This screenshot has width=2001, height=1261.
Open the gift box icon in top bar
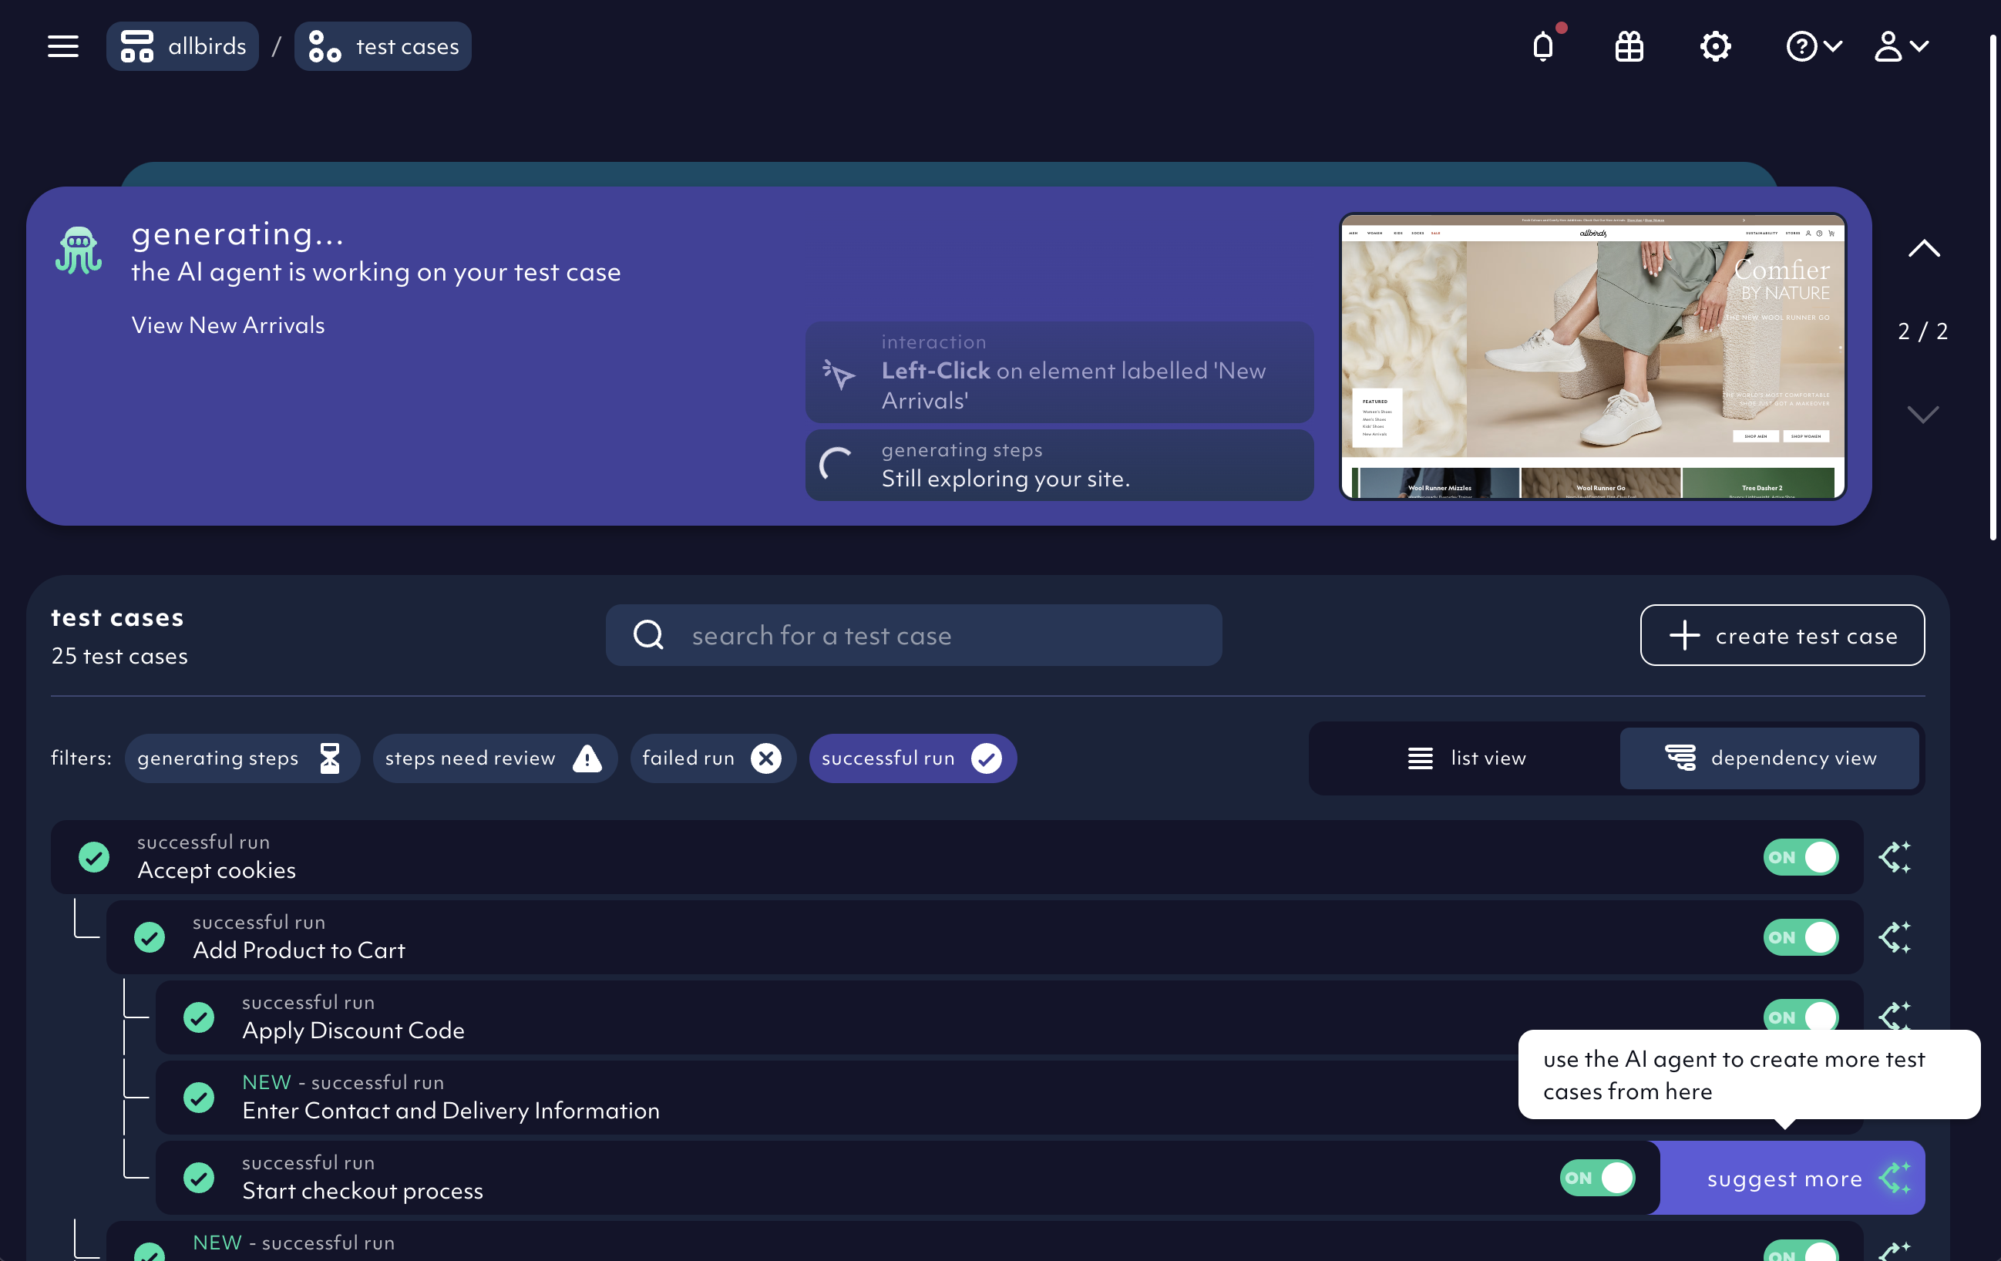click(1629, 46)
